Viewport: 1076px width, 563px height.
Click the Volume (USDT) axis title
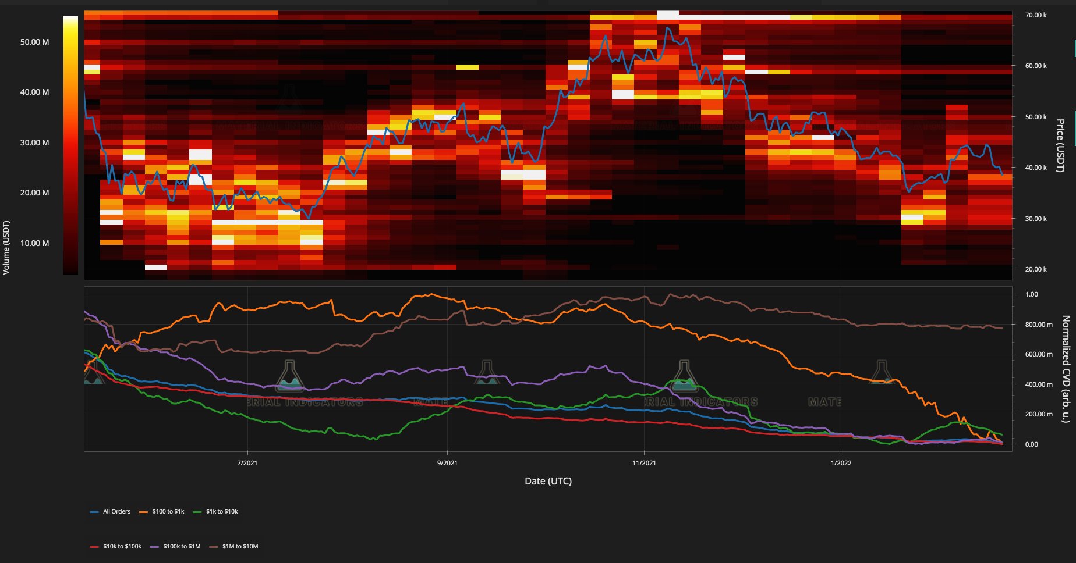pyautogui.click(x=6, y=247)
